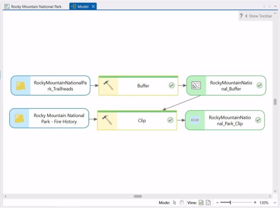Image resolution: width=280 pixels, height=208 pixels.
Task: Click the Fit to Window view icon
Action: tap(208, 203)
